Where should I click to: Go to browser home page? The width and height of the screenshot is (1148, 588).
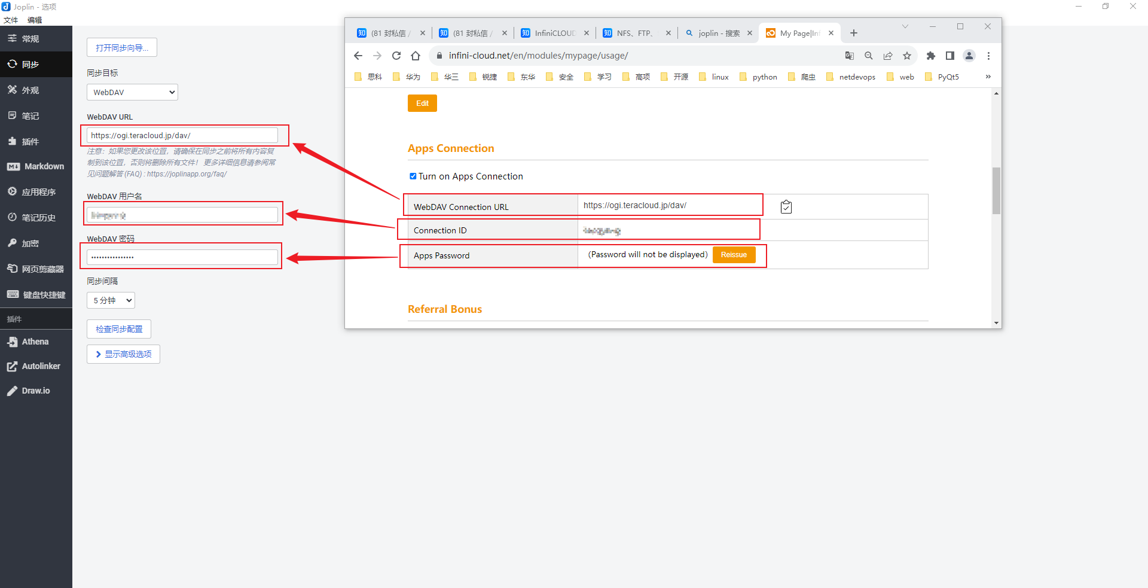click(x=416, y=56)
